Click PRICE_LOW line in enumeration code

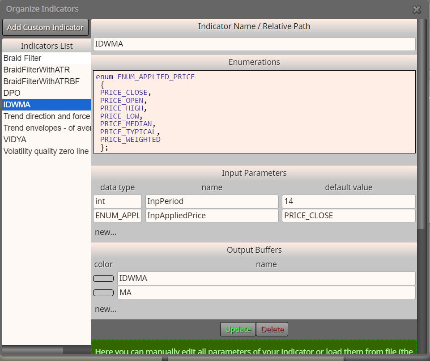pyautogui.click(x=121, y=116)
